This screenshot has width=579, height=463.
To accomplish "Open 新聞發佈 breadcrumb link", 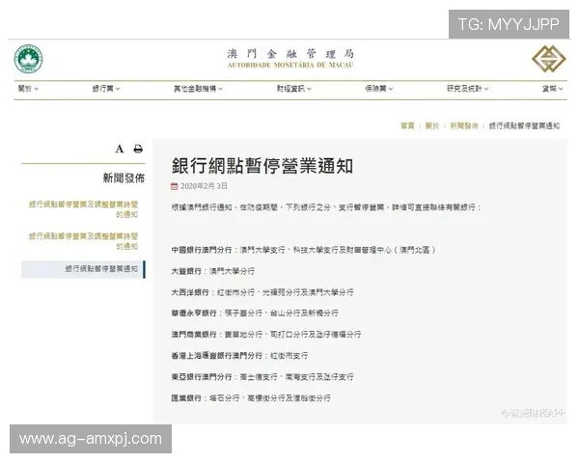I will click(x=464, y=126).
